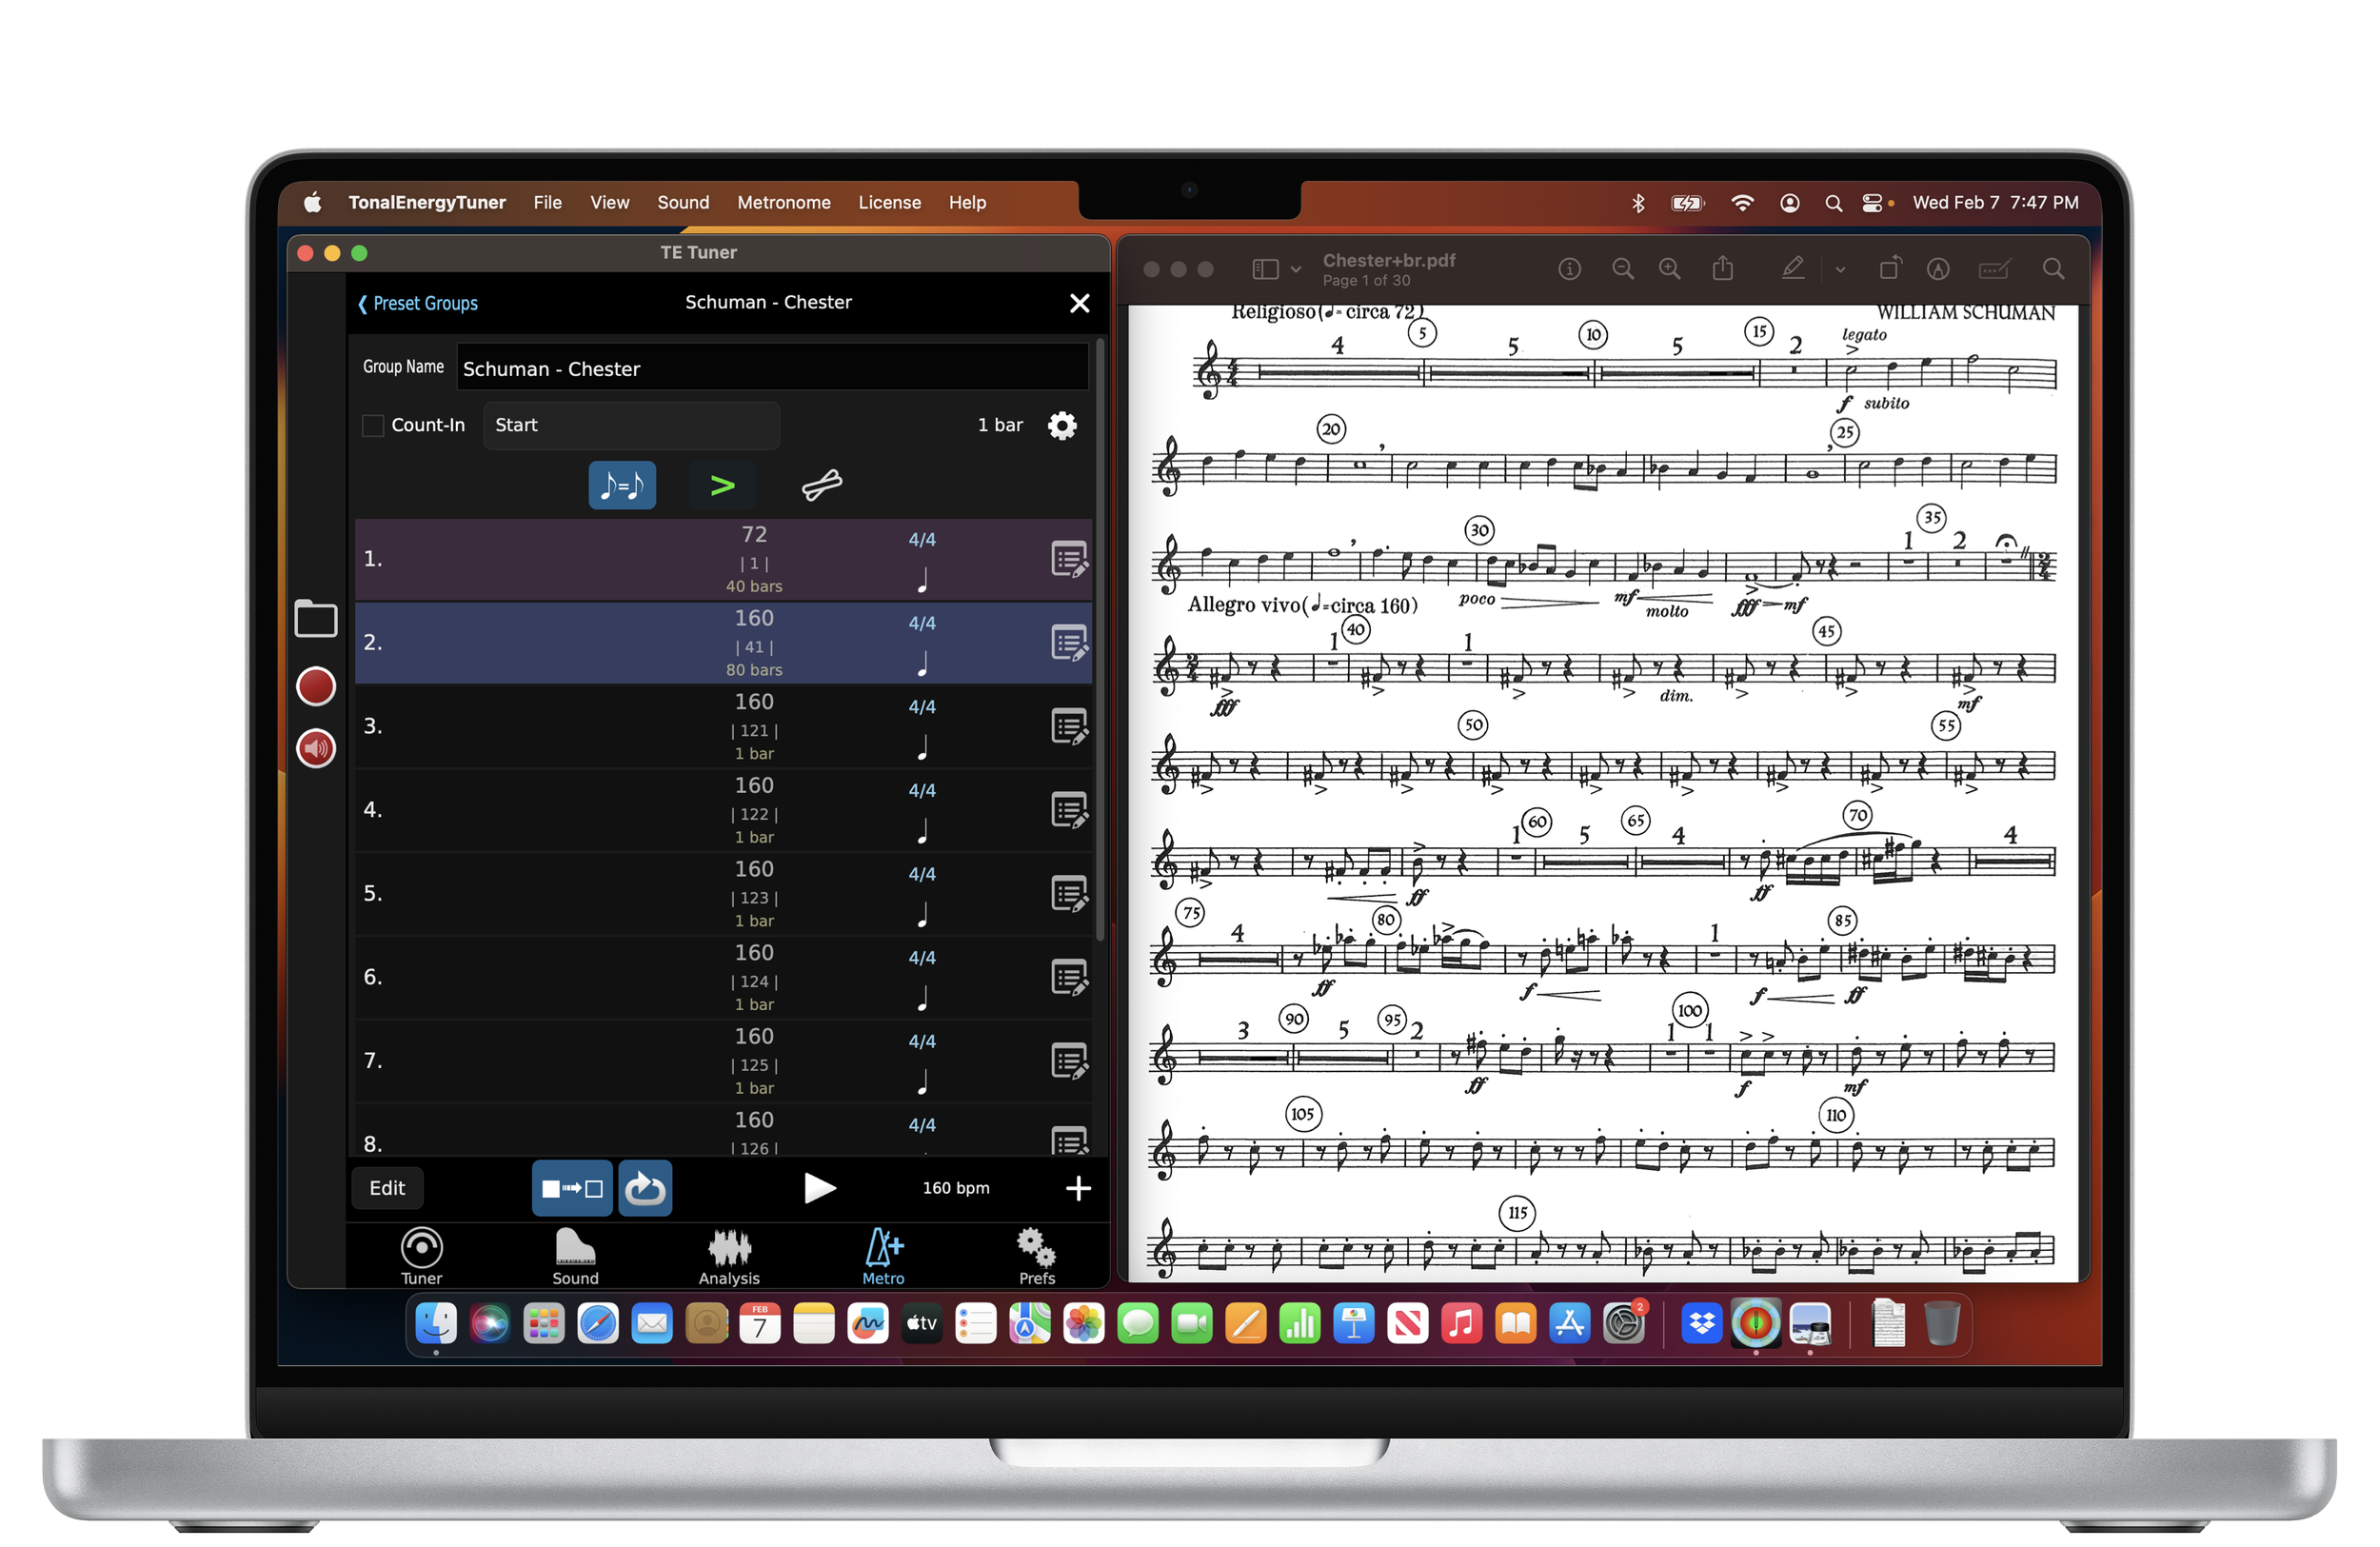Image resolution: width=2380 pixels, height=1547 pixels.
Task: Toggle the accent (>) beat emphasis
Action: point(722,485)
